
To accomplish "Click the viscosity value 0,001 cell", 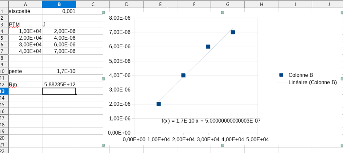I will pos(59,11).
